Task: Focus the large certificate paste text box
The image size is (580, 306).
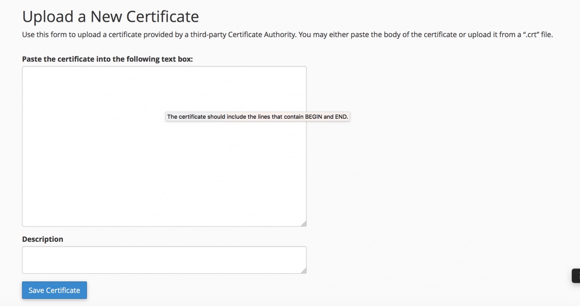Action: (x=164, y=146)
